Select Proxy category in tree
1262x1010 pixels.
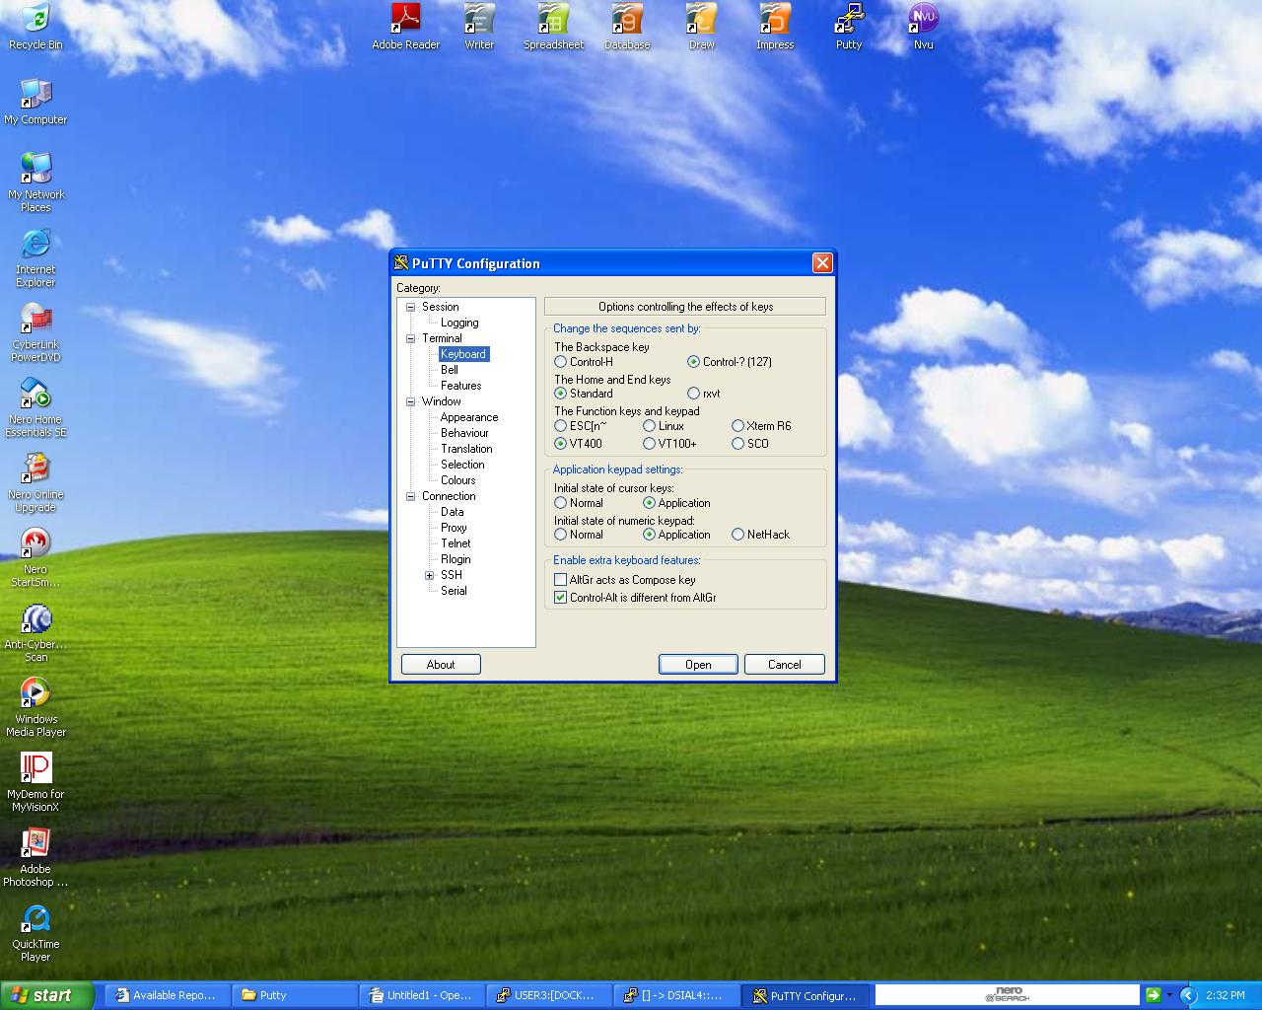(454, 528)
